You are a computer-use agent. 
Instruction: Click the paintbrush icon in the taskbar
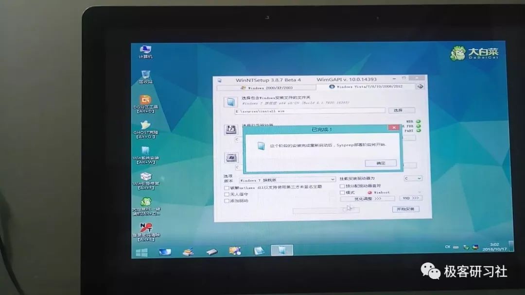pyautogui.click(x=188, y=251)
